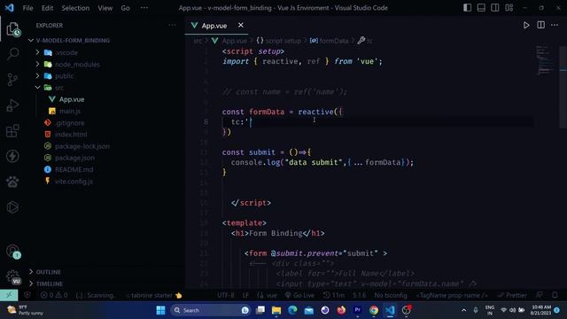Open the Search view in activity bar
Viewport: 567px width, 319px height.
coord(13,54)
